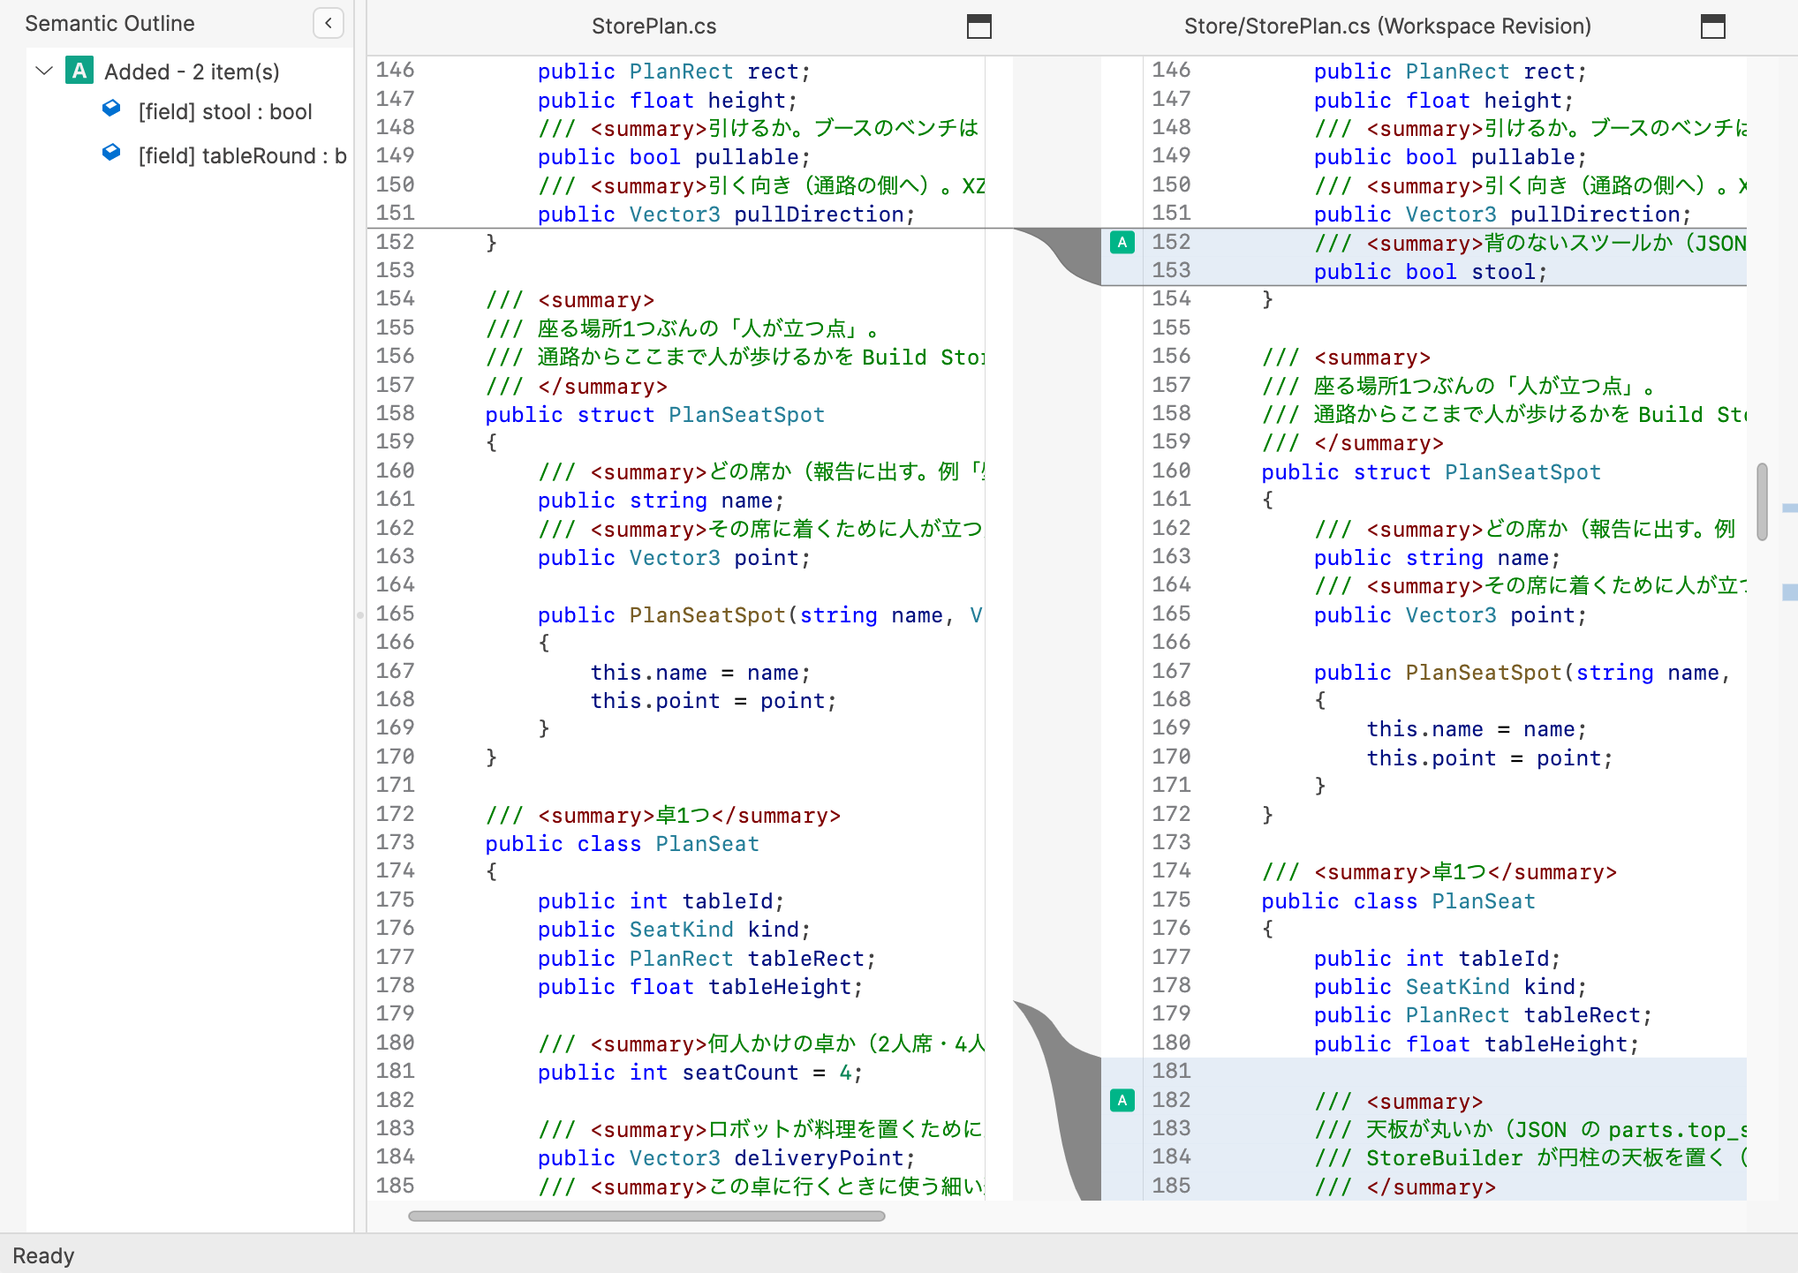This screenshot has height=1273, width=1798.
Task: Click 'public float tableHeight;' in the right pane
Action: (x=1477, y=1044)
